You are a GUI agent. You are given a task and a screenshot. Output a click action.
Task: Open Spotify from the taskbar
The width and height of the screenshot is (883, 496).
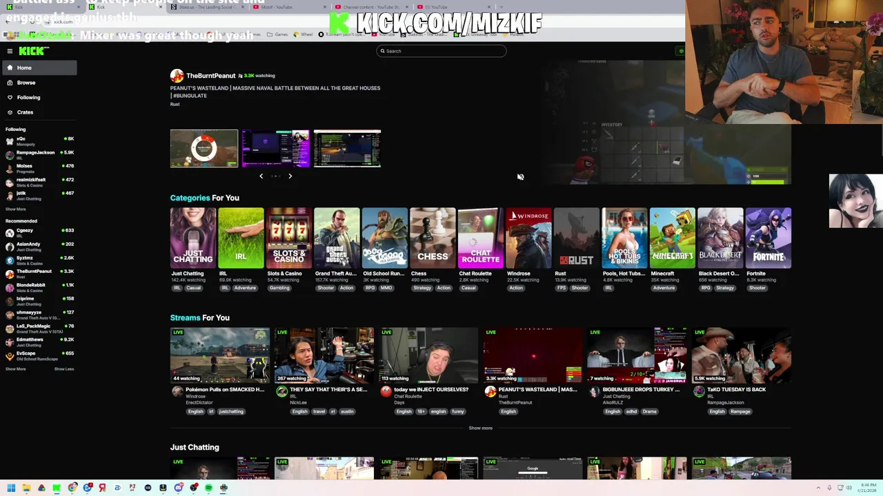208,488
